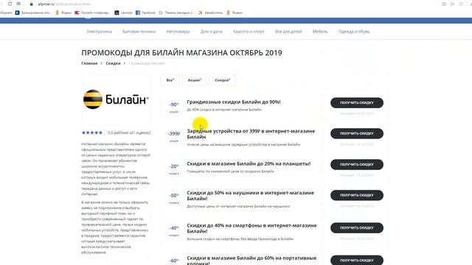Viewport: 472px width, 265px height.
Task: Click 'Планшеты по сниженной цене' description text
Action: coord(231,172)
